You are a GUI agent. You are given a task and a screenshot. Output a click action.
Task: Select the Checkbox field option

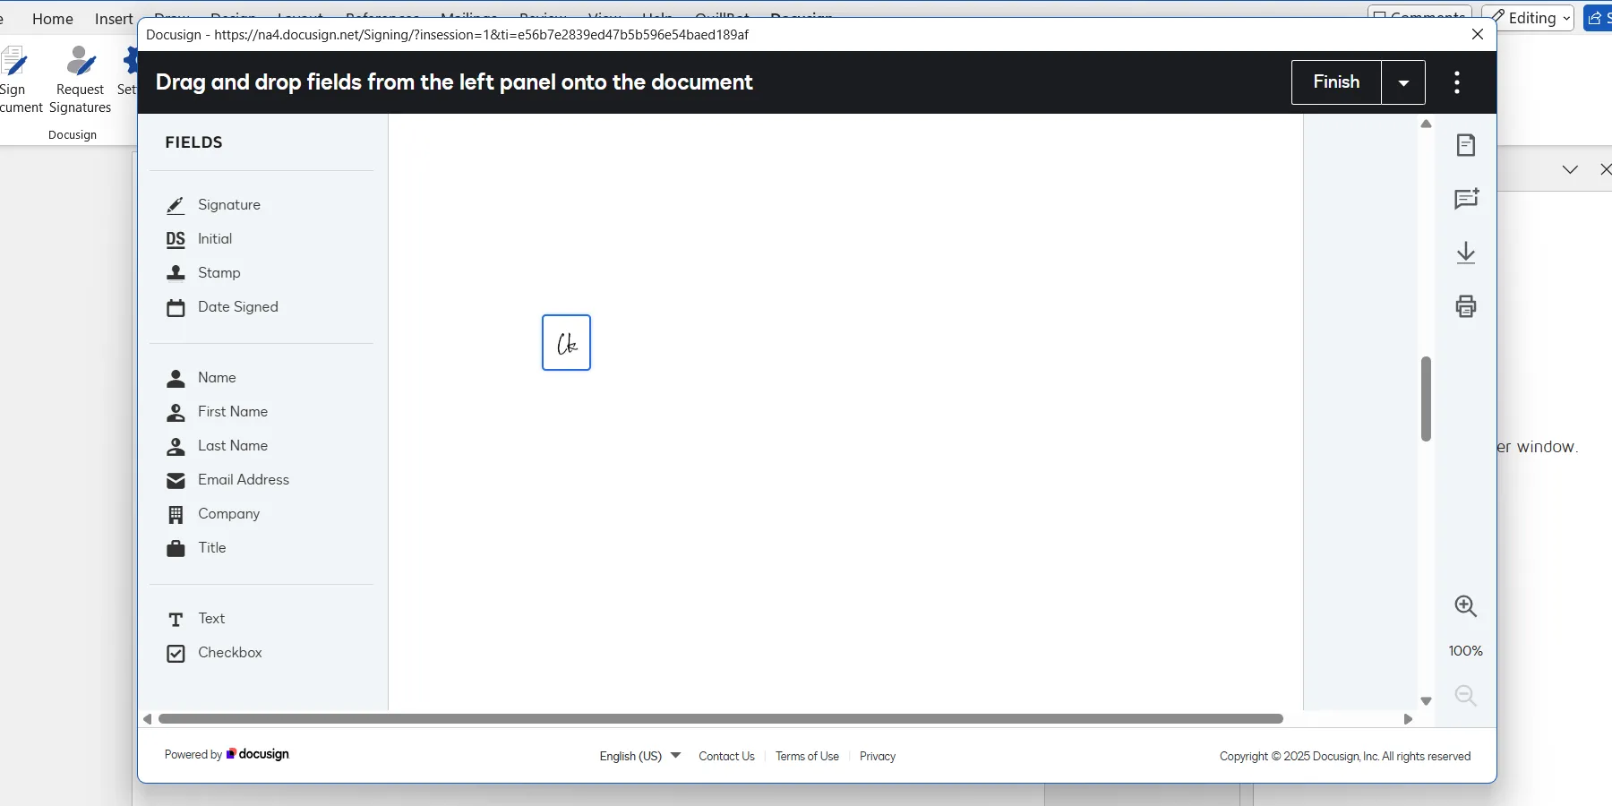click(x=229, y=653)
